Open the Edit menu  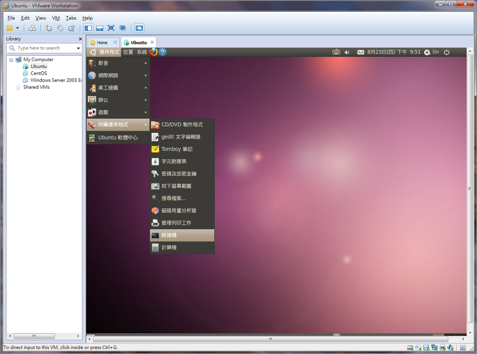pos(25,18)
